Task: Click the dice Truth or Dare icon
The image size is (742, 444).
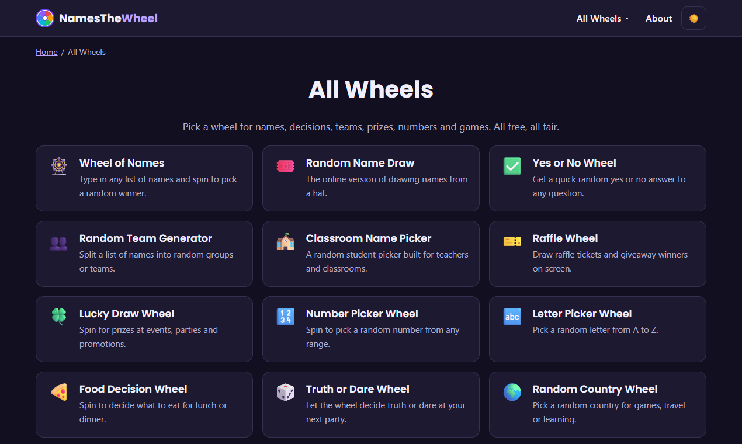Action: pos(285,392)
